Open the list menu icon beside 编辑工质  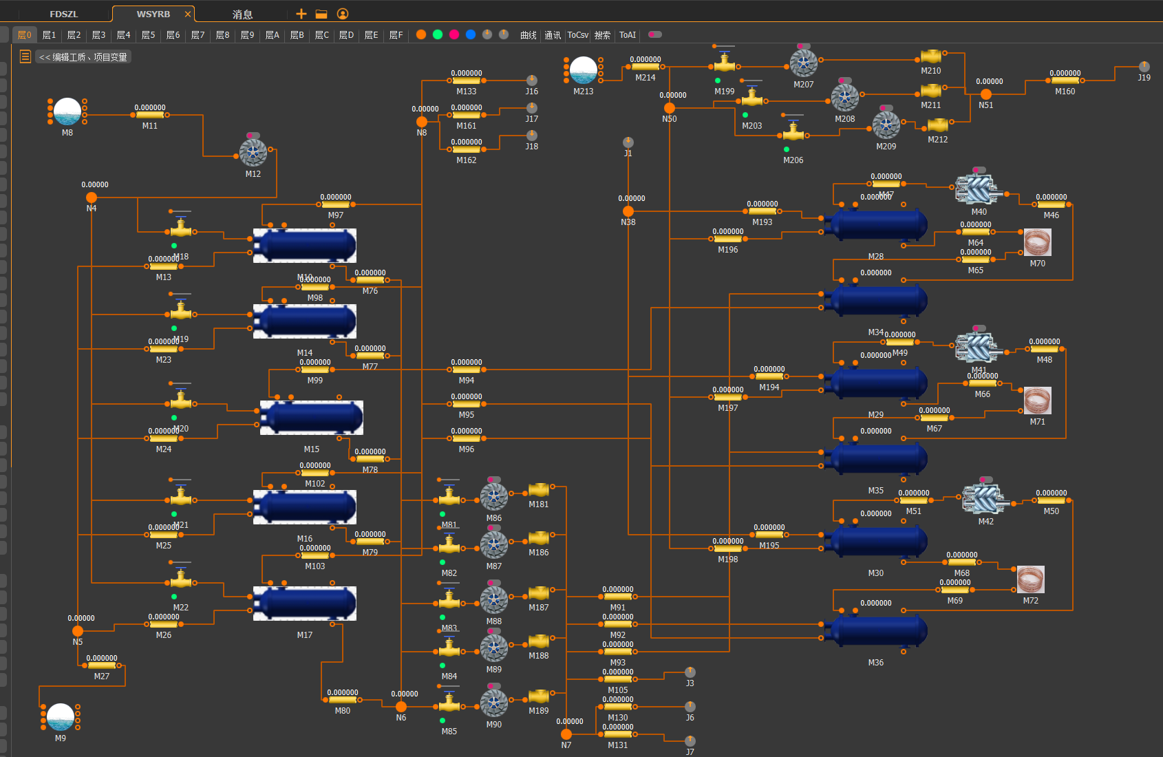click(25, 56)
